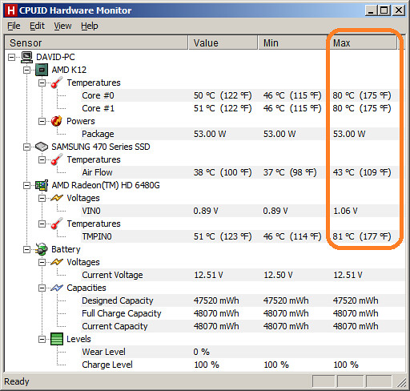Open the File menu
The height and width of the screenshot is (391, 410).
point(14,26)
